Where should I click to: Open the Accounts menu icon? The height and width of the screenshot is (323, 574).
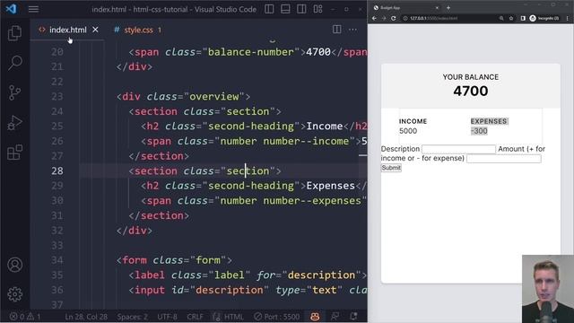[14, 265]
